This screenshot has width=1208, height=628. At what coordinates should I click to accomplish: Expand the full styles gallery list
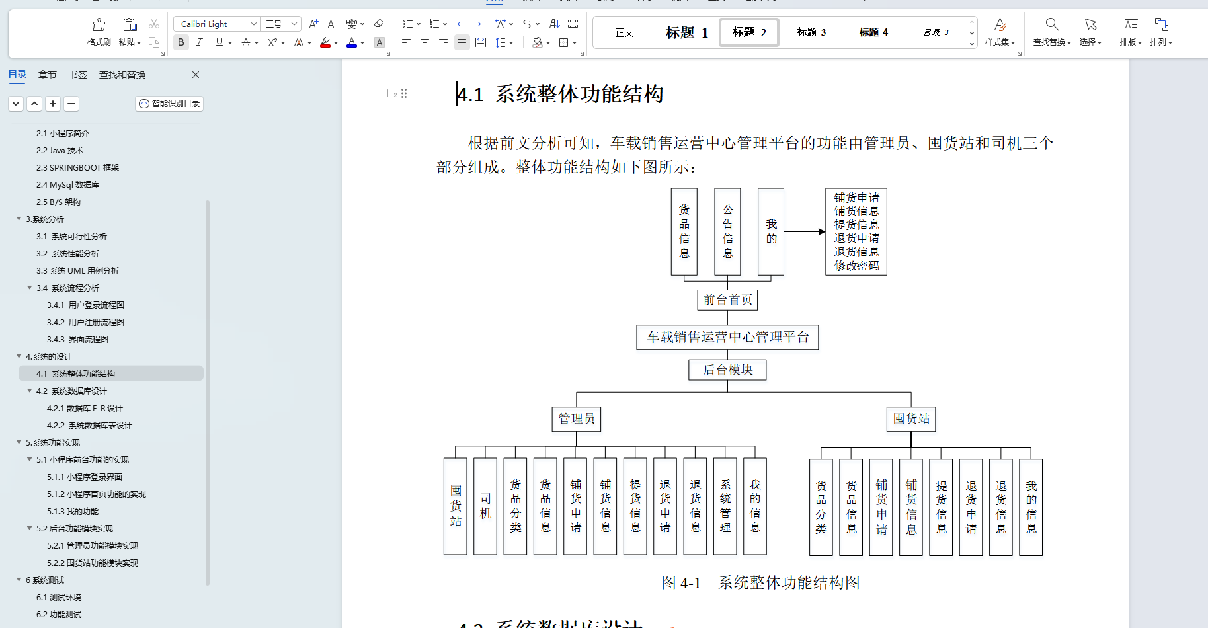coord(971,43)
